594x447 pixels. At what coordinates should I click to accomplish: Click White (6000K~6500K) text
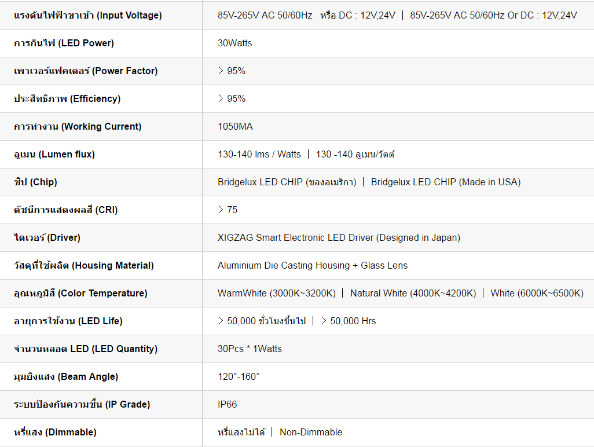point(537,294)
